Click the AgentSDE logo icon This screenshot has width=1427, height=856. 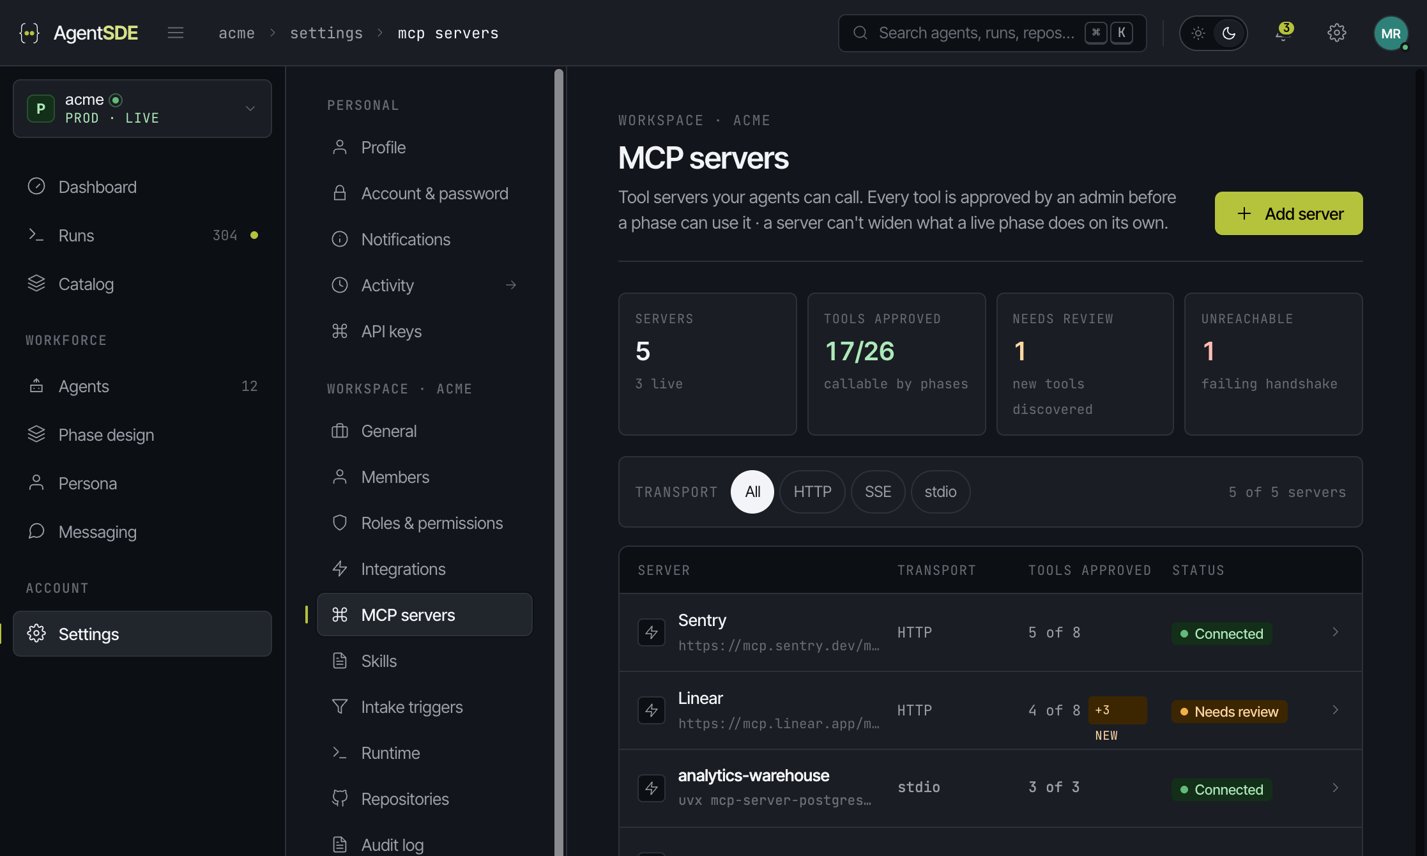click(x=29, y=33)
